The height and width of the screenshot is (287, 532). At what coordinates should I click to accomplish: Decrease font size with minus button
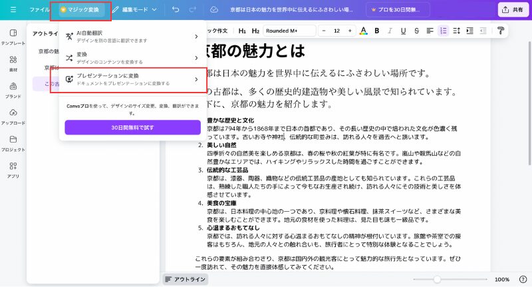(x=324, y=31)
